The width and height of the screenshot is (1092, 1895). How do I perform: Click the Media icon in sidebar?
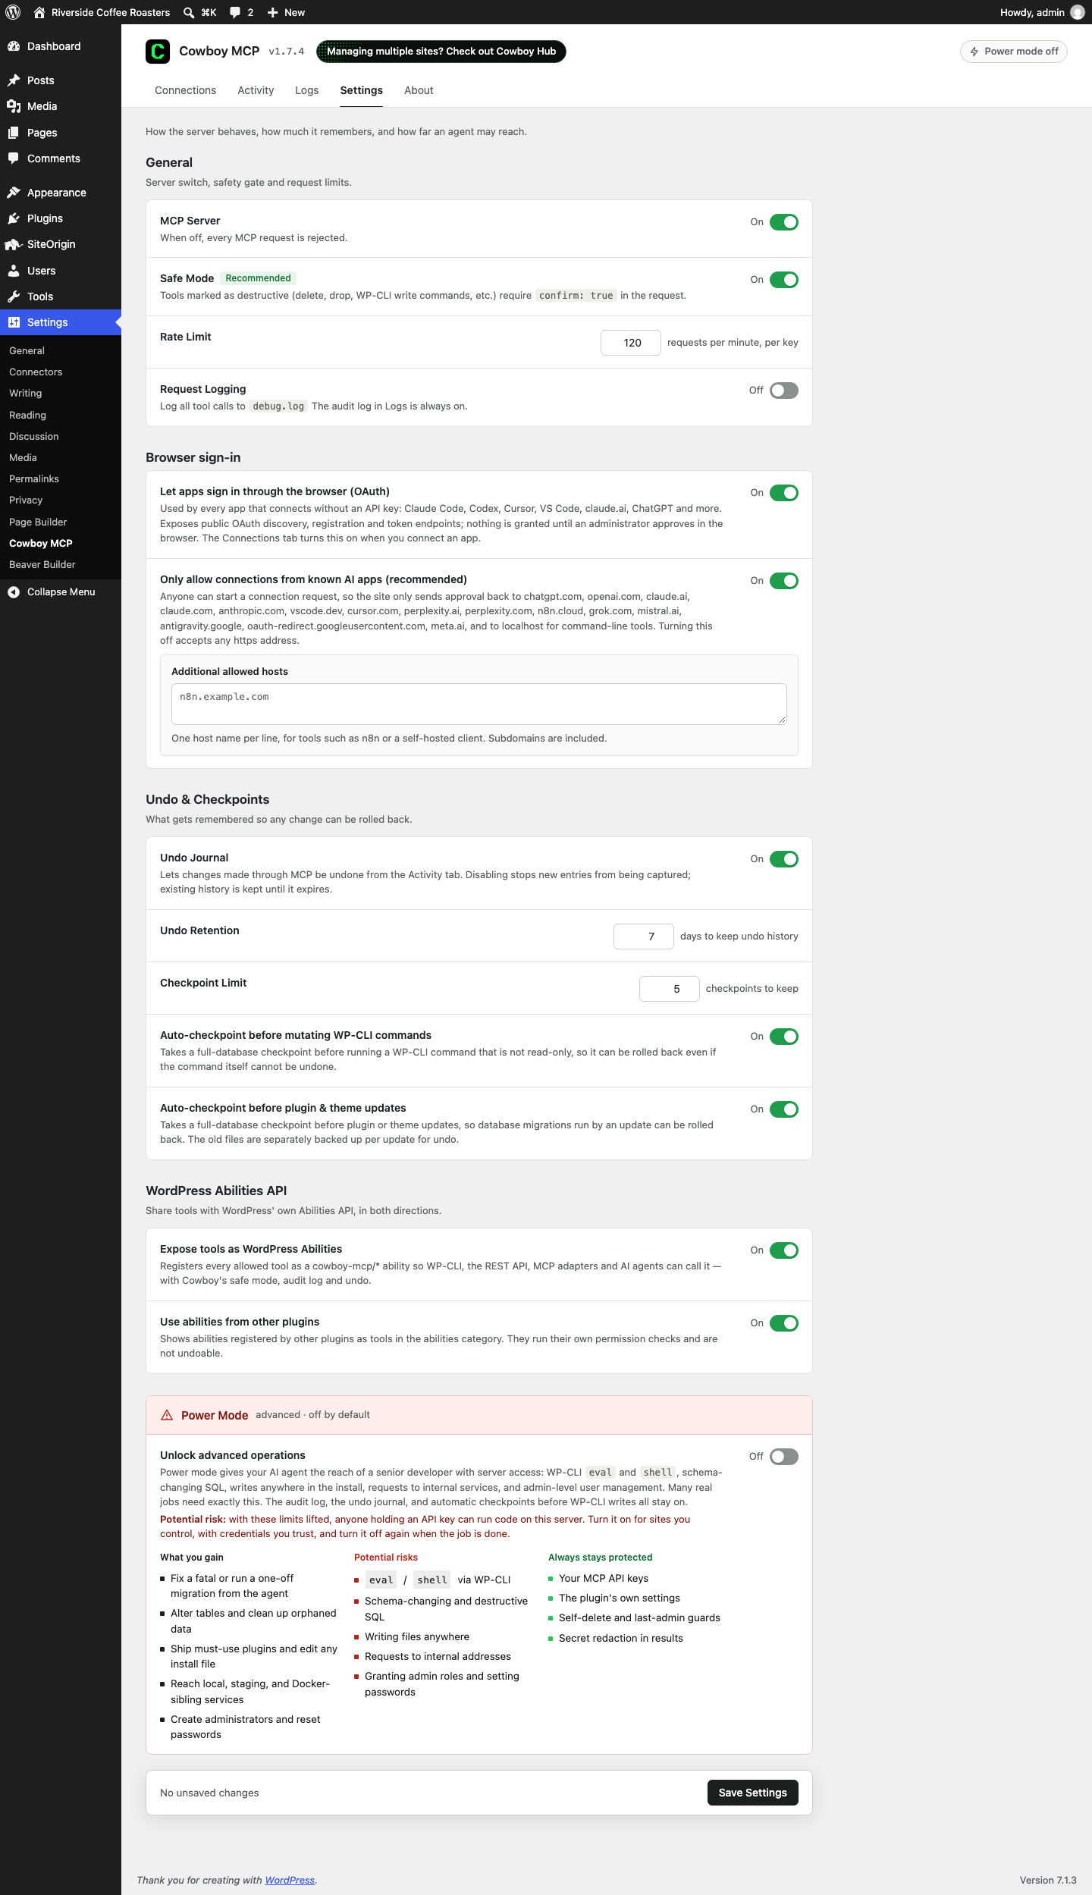tap(14, 106)
